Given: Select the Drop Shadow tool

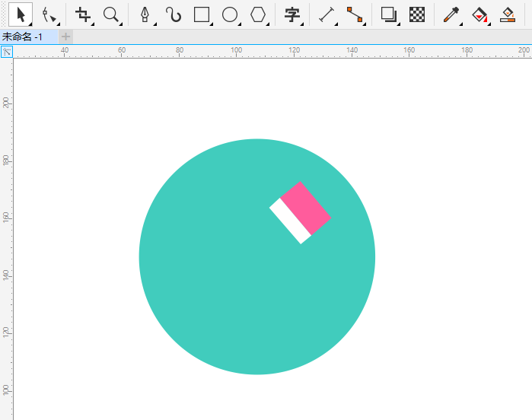Looking at the screenshot, I should tap(389, 15).
